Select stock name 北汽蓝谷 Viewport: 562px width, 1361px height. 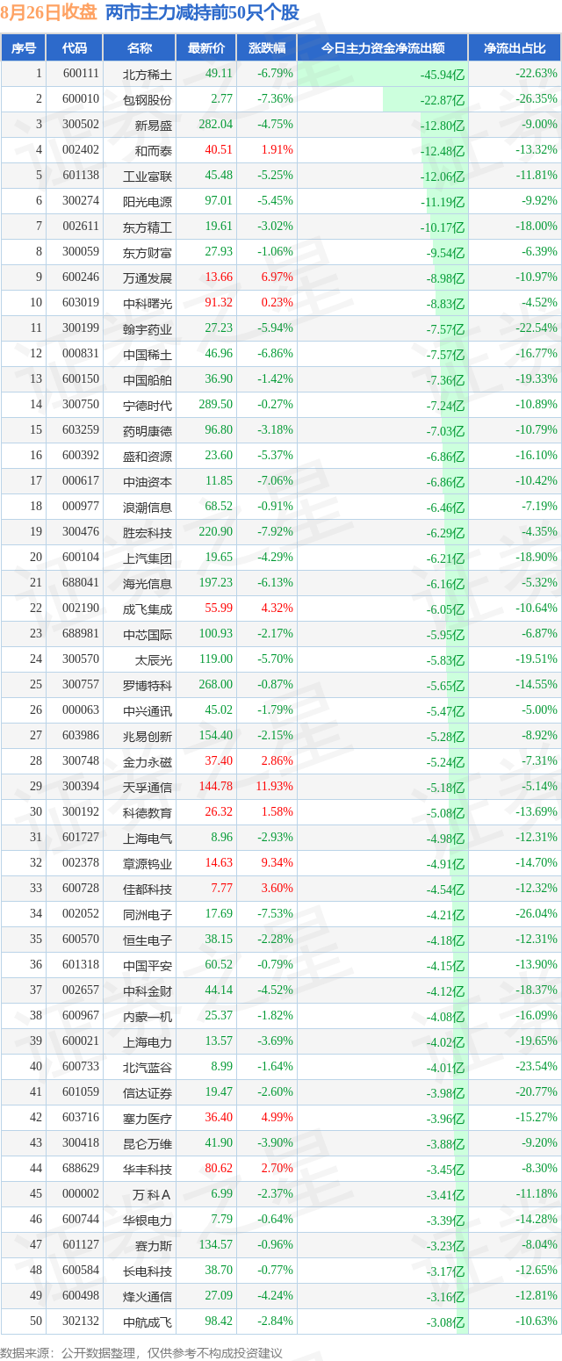pyautogui.click(x=148, y=1067)
